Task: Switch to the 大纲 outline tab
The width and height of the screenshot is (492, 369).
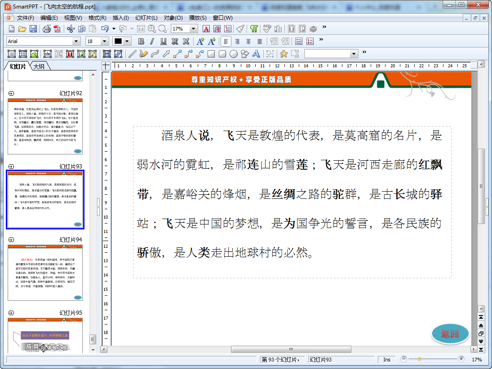Action: [x=39, y=66]
